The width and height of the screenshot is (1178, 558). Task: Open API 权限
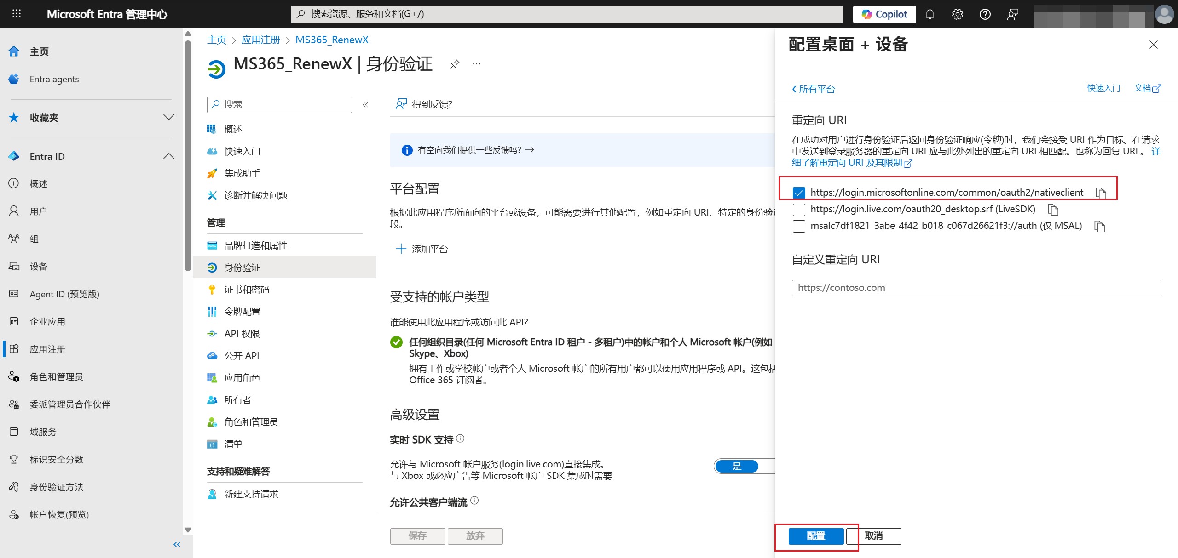pos(242,334)
